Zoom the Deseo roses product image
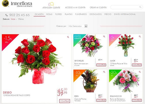The image size is (145, 104). coord(68,37)
